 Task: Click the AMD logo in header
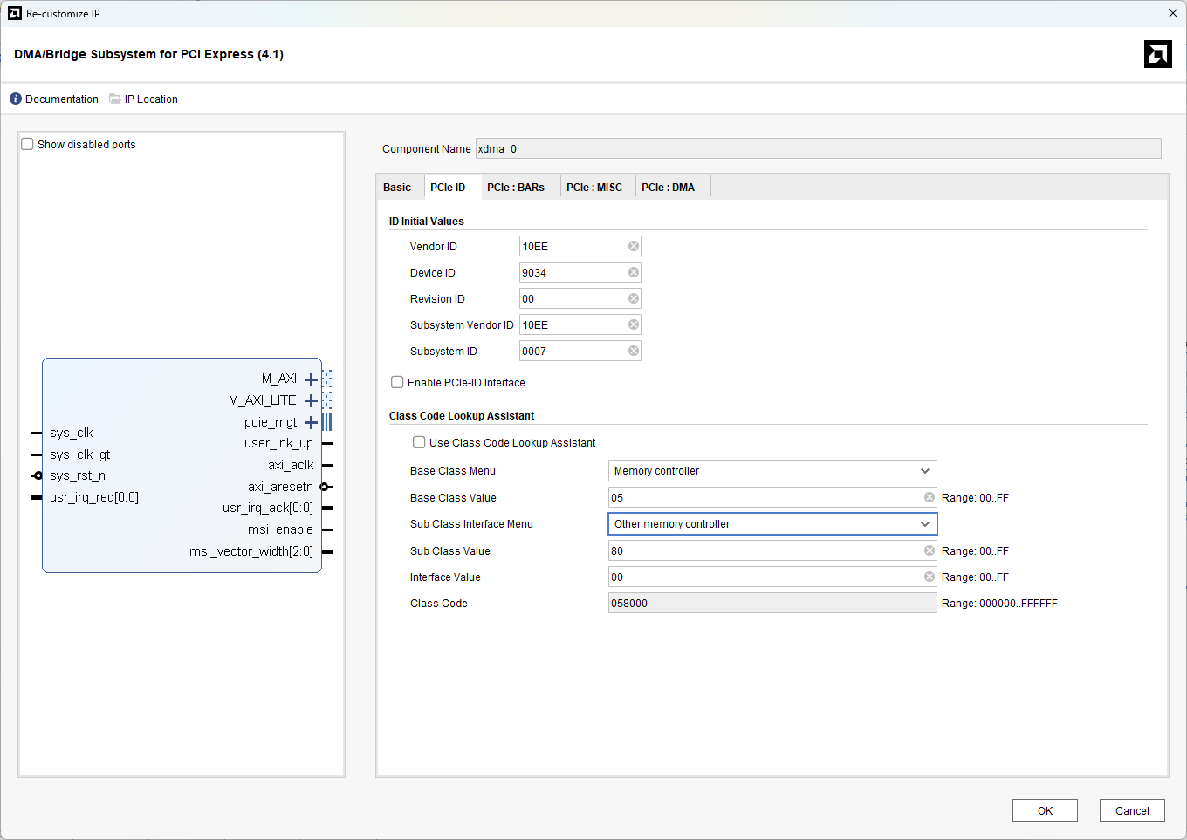(1157, 54)
